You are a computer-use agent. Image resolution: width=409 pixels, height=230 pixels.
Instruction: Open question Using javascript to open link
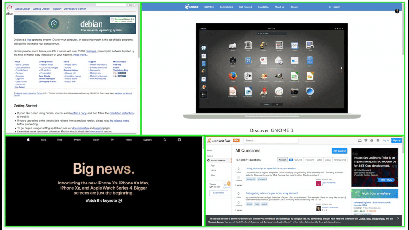271,169
